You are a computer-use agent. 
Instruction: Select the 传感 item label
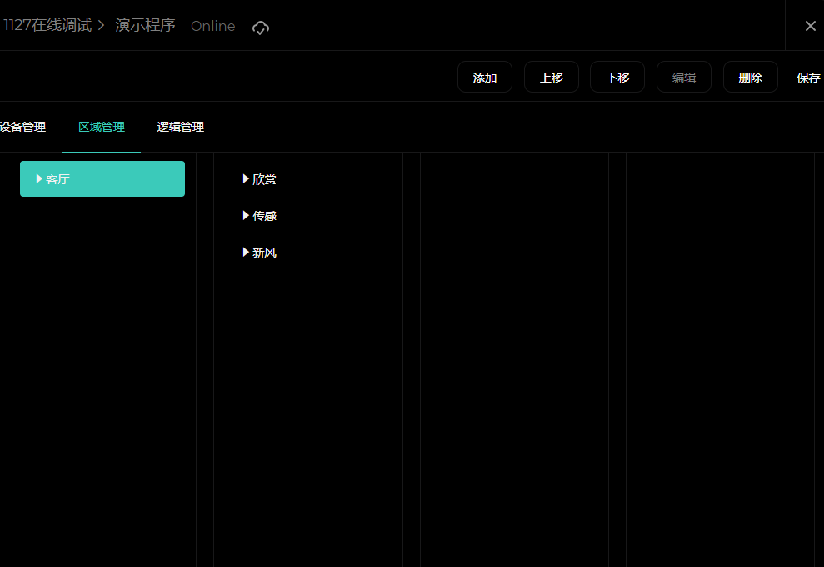pyautogui.click(x=264, y=216)
